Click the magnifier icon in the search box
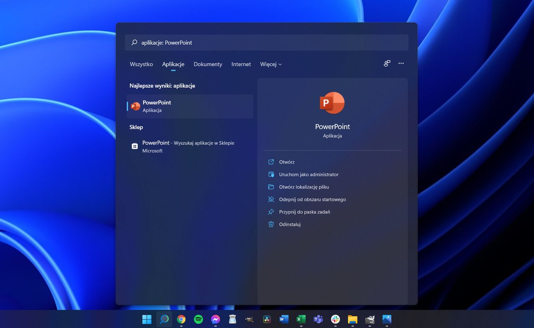The image size is (534, 328). (134, 43)
